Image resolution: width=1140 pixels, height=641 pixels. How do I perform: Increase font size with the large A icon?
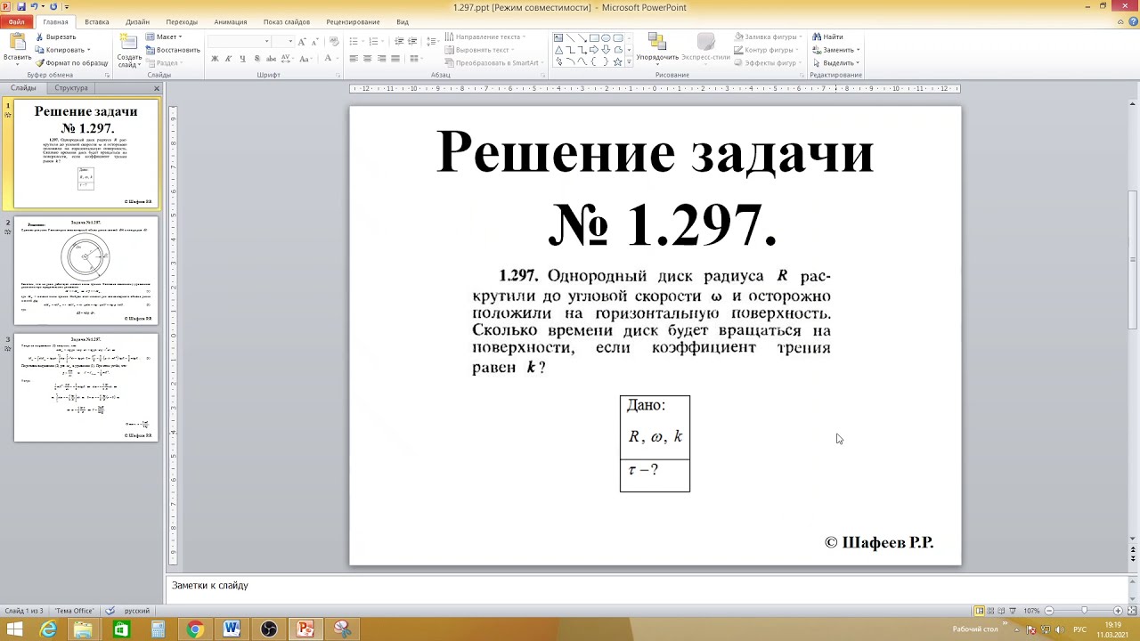click(x=302, y=42)
